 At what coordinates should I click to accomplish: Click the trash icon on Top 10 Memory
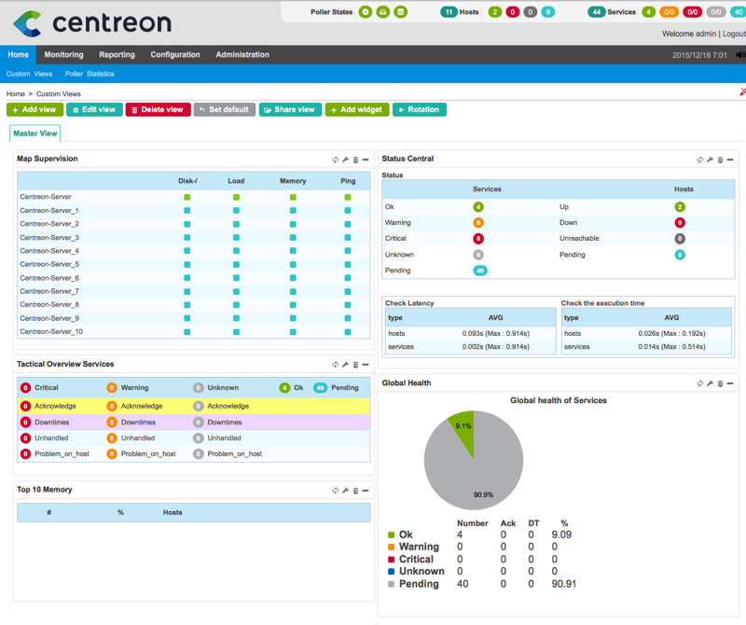coord(355,491)
